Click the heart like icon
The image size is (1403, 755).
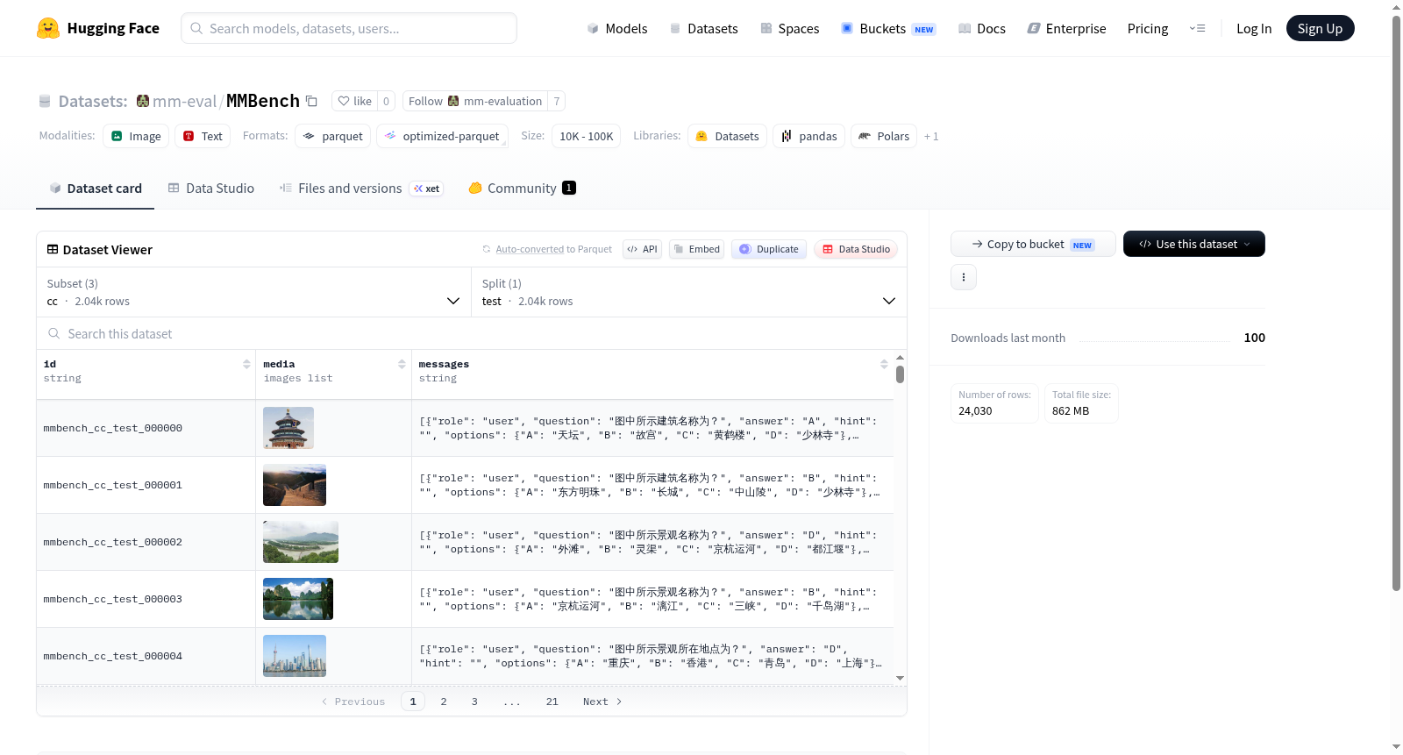pyautogui.click(x=344, y=101)
